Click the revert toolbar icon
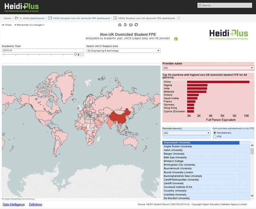The image size is (256, 209). (125, 25)
